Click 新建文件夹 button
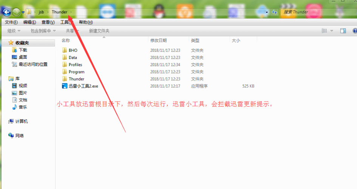This screenshot has width=357, height=189. pos(99,31)
